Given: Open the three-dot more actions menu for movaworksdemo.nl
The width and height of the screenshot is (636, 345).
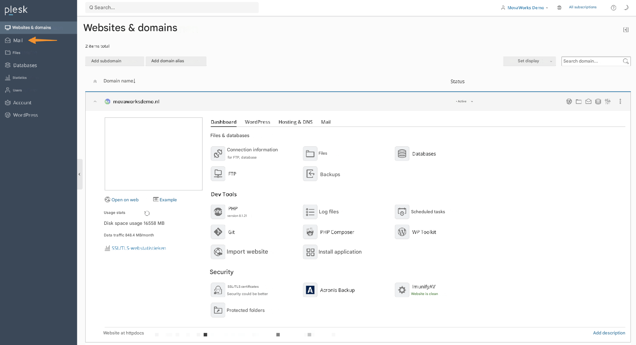Looking at the screenshot, I should click(x=620, y=102).
